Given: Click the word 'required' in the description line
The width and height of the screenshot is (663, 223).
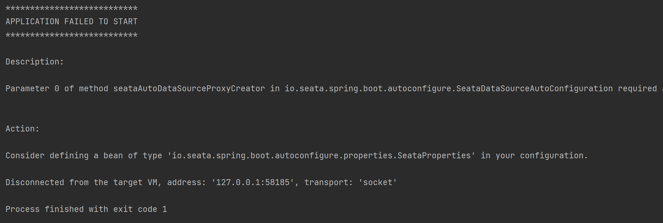Looking at the screenshot, I should (x=637, y=88).
